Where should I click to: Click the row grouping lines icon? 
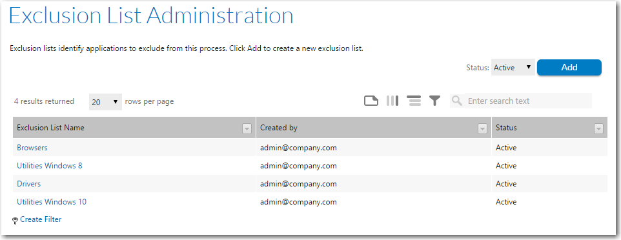click(x=414, y=101)
